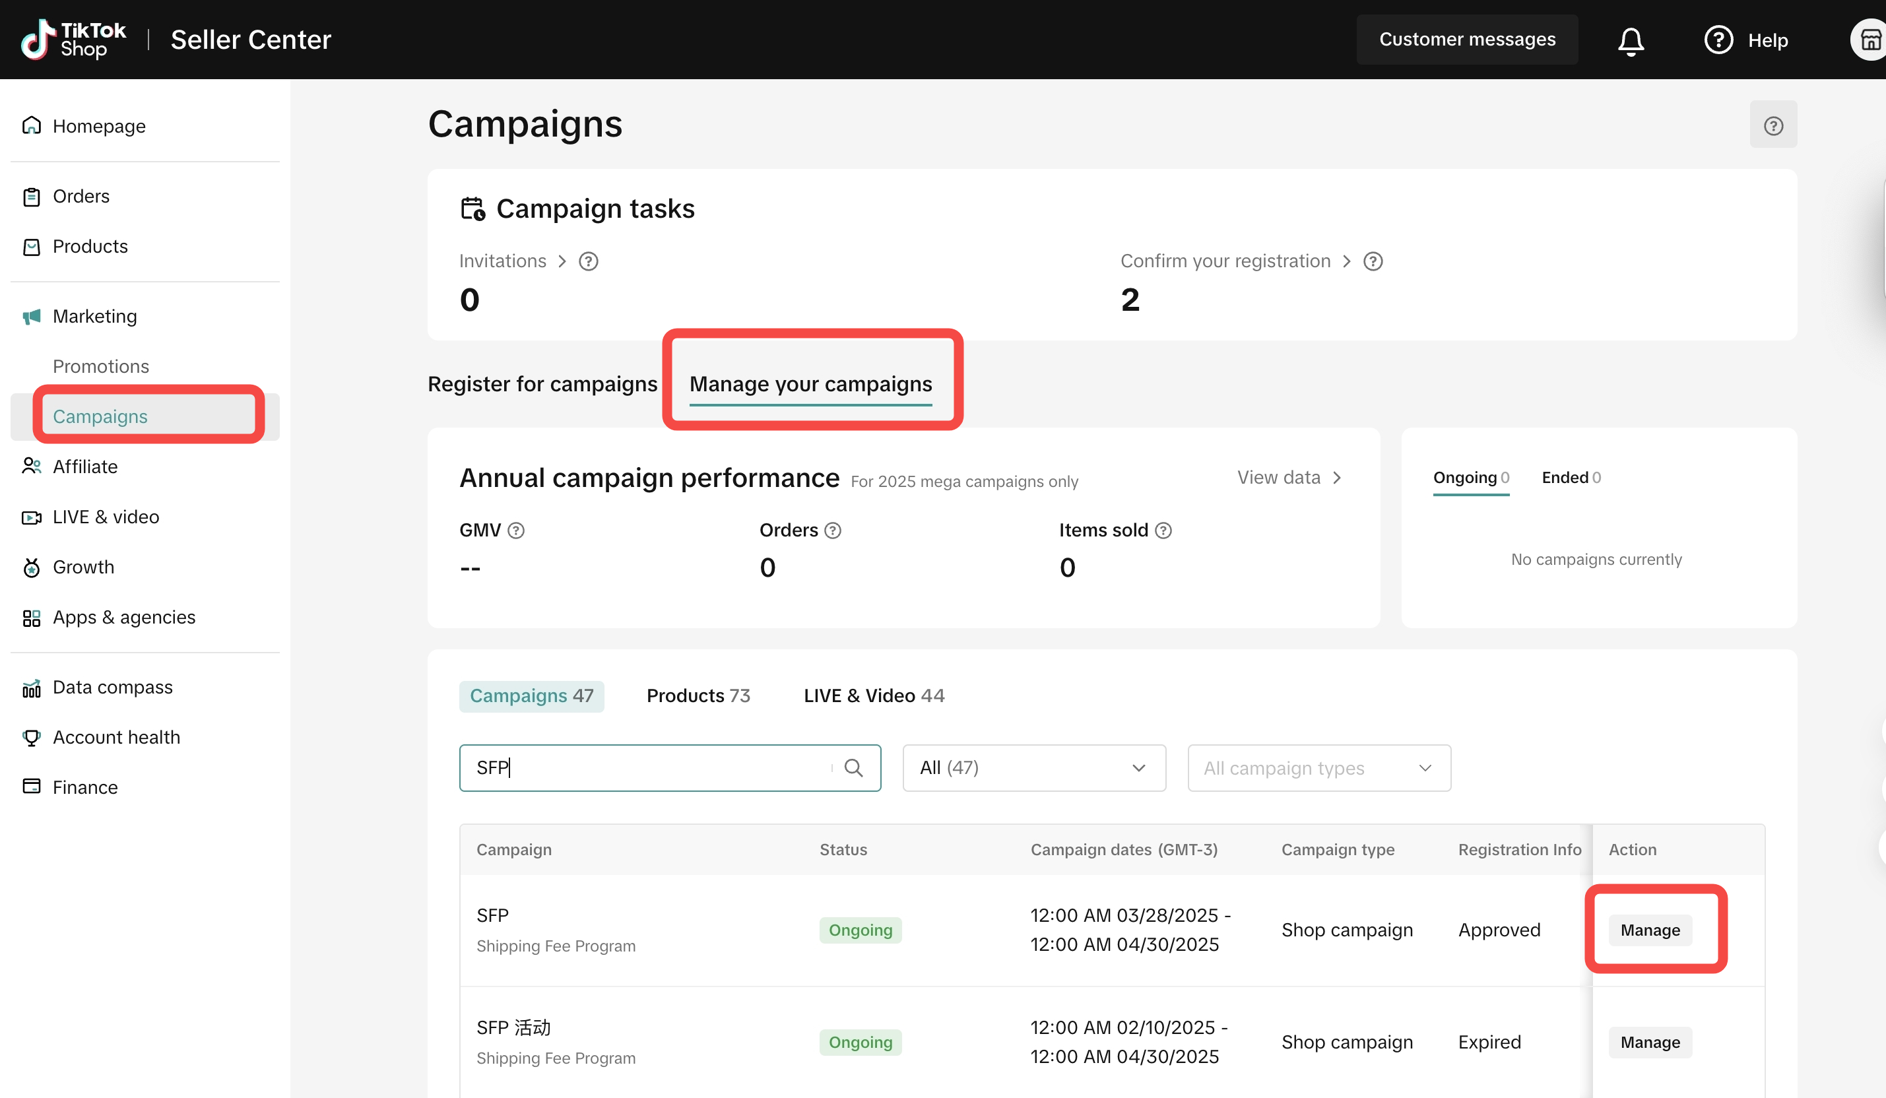Expand the All campaign types dropdown
Viewport: 1886px width, 1098px height.
(x=1318, y=768)
